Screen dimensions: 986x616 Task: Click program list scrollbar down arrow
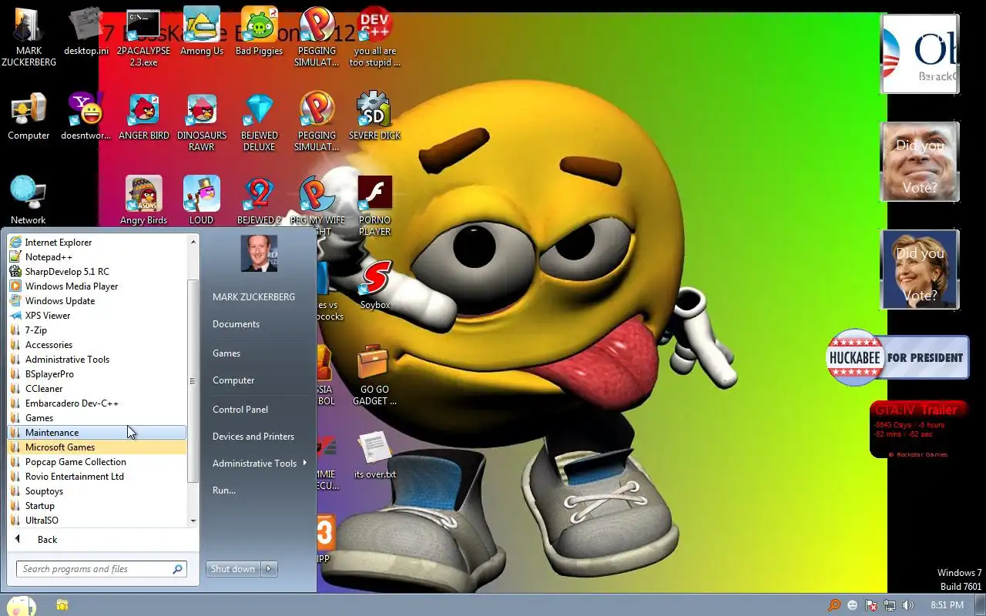point(193,521)
